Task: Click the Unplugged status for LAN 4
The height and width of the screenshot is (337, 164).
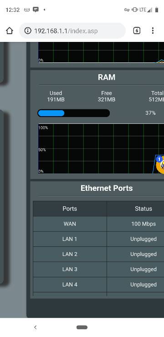Action: (x=143, y=285)
